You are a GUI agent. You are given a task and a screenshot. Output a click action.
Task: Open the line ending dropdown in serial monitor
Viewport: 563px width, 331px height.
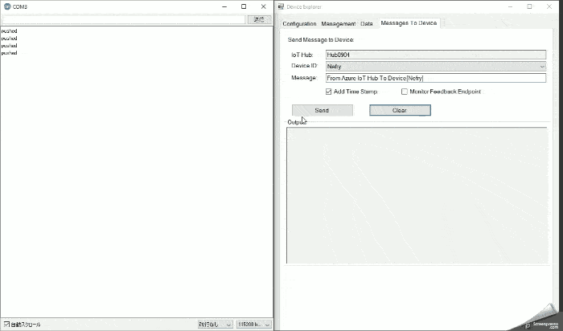216,325
